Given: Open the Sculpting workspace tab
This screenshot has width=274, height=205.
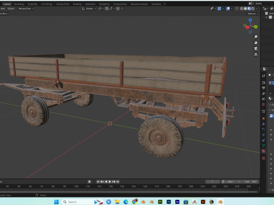Looking at the screenshot, I should [33, 4].
